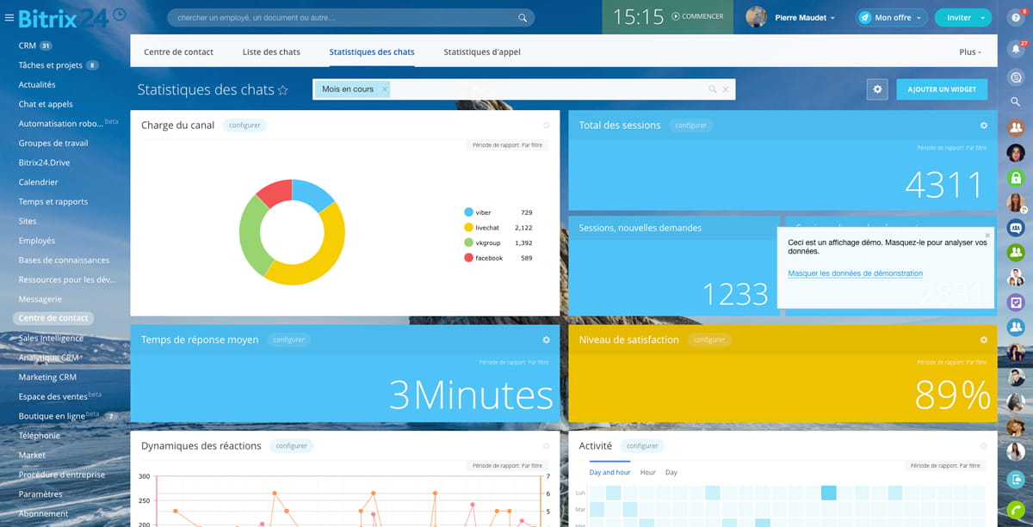Viewport: 1033px width, 527px height.
Task: Switch to 'Statistiques d'appel' tab
Action: point(482,52)
